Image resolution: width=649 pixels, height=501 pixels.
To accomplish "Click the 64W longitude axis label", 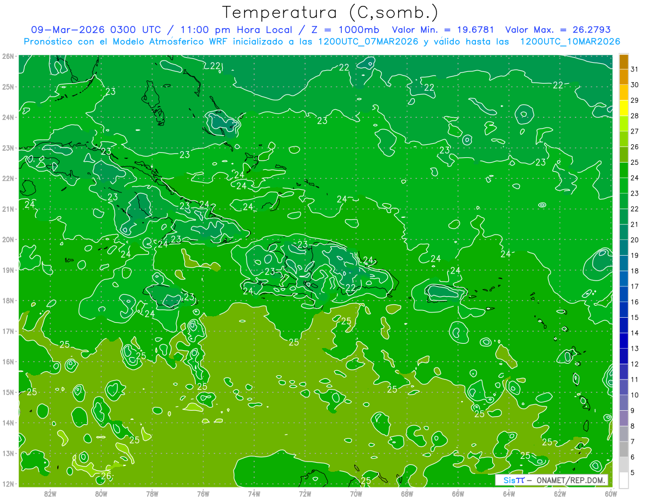I will pos(509,493).
